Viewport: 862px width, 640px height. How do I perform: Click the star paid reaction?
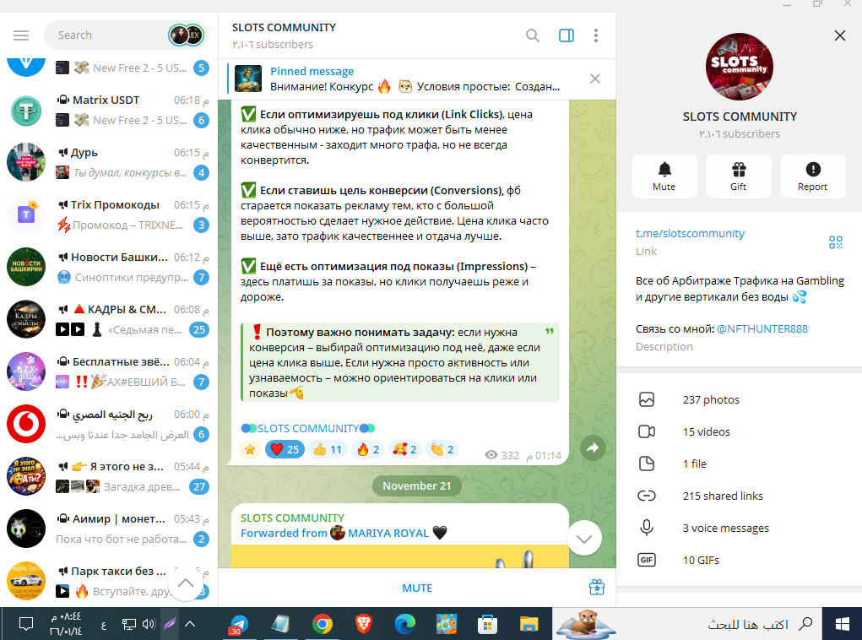click(250, 449)
